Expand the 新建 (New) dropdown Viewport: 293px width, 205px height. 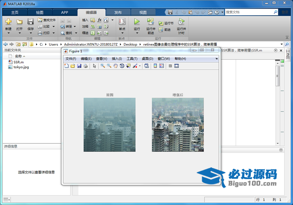(x=8, y=33)
